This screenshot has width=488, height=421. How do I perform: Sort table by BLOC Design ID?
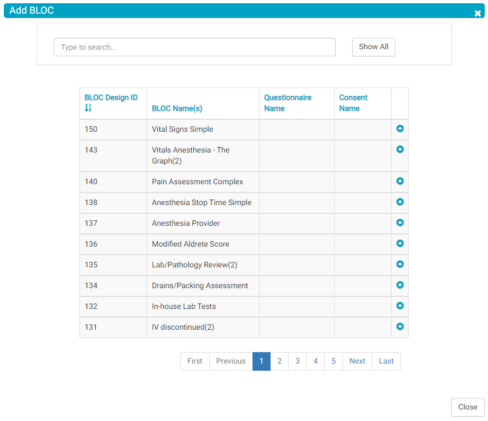click(x=111, y=98)
